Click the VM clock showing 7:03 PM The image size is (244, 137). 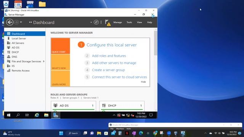tap(141, 115)
